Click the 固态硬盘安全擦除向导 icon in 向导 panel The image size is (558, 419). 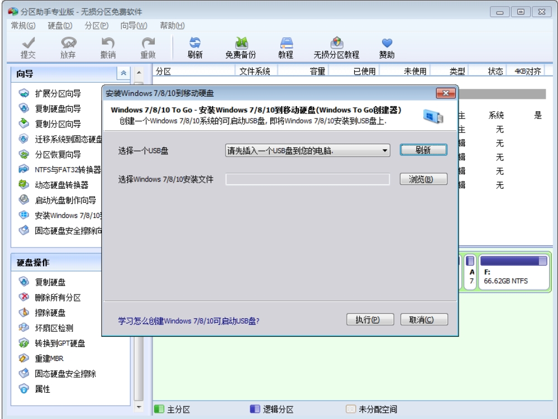(24, 230)
